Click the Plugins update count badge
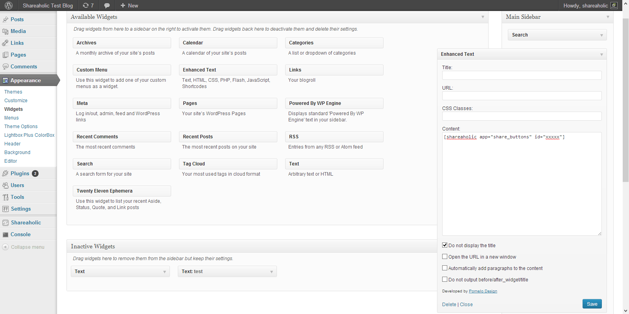Viewport: 629px width, 314px height. pos(35,173)
